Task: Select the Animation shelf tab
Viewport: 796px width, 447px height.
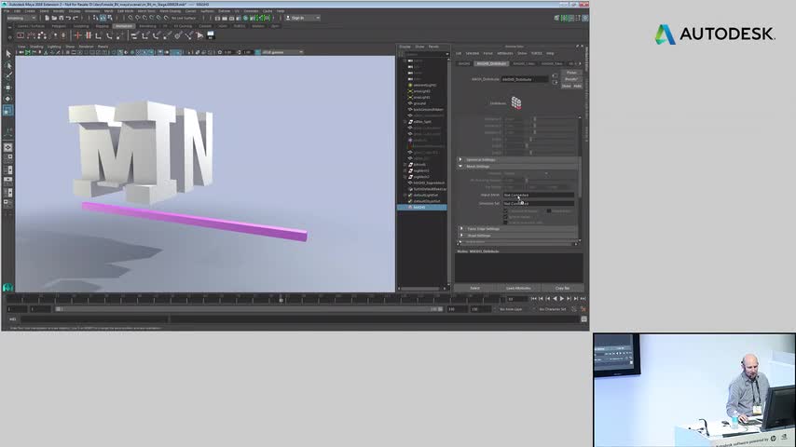Action: coord(123,26)
